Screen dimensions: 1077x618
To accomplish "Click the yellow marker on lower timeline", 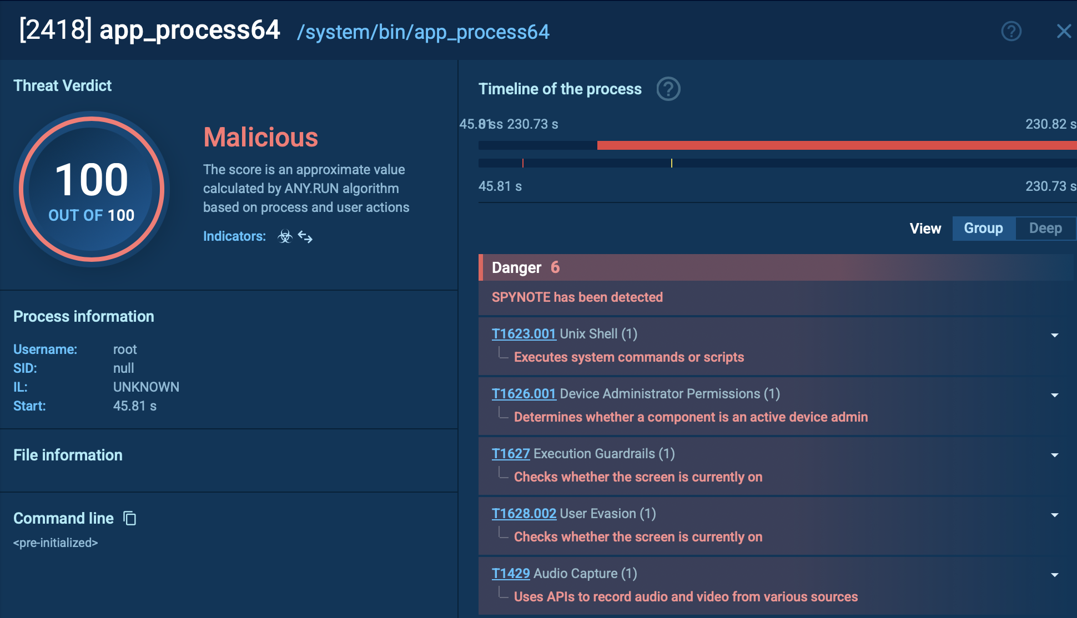I will coord(672,163).
